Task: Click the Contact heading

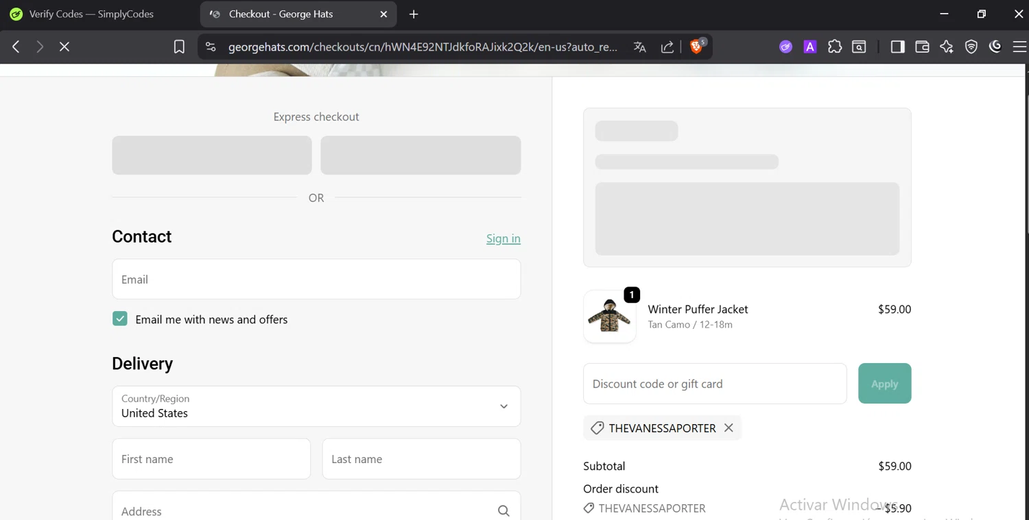Action: coord(141,236)
